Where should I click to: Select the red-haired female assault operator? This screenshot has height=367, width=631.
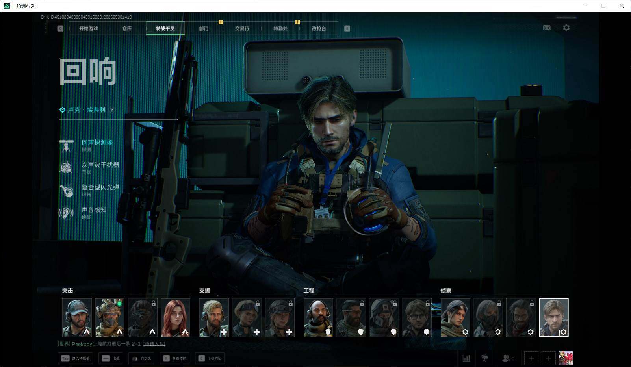(x=175, y=318)
